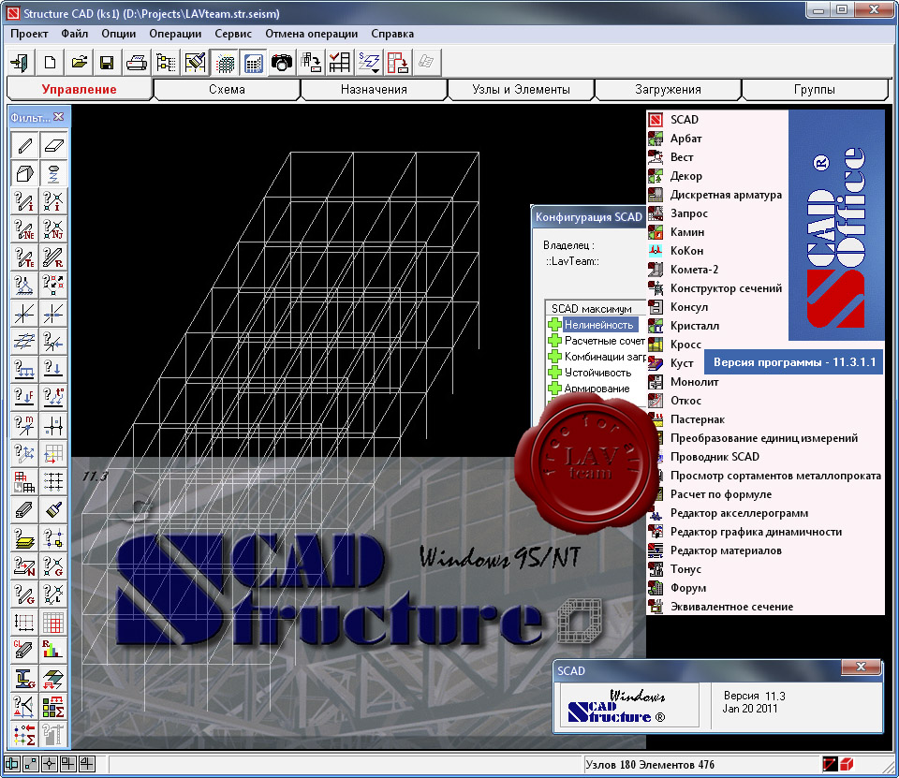
Task: Click the table with red checkmark icon
Action: click(339, 62)
